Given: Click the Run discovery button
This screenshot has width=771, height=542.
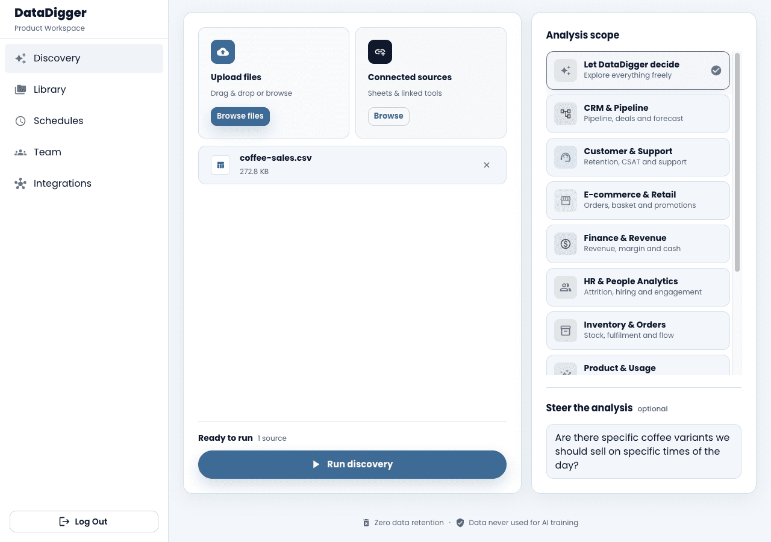Looking at the screenshot, I should pos(352,464).
